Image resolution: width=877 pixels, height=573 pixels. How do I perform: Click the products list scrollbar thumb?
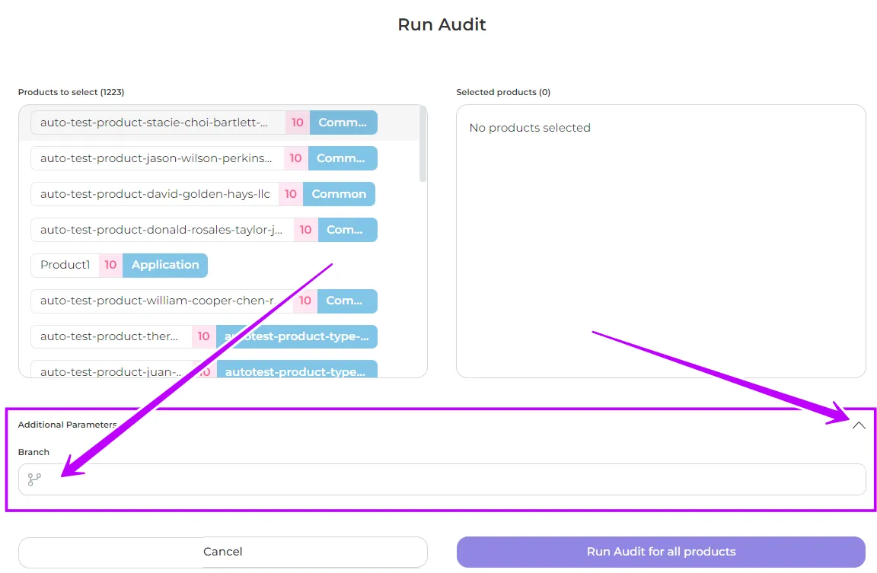tap(423, 145)
